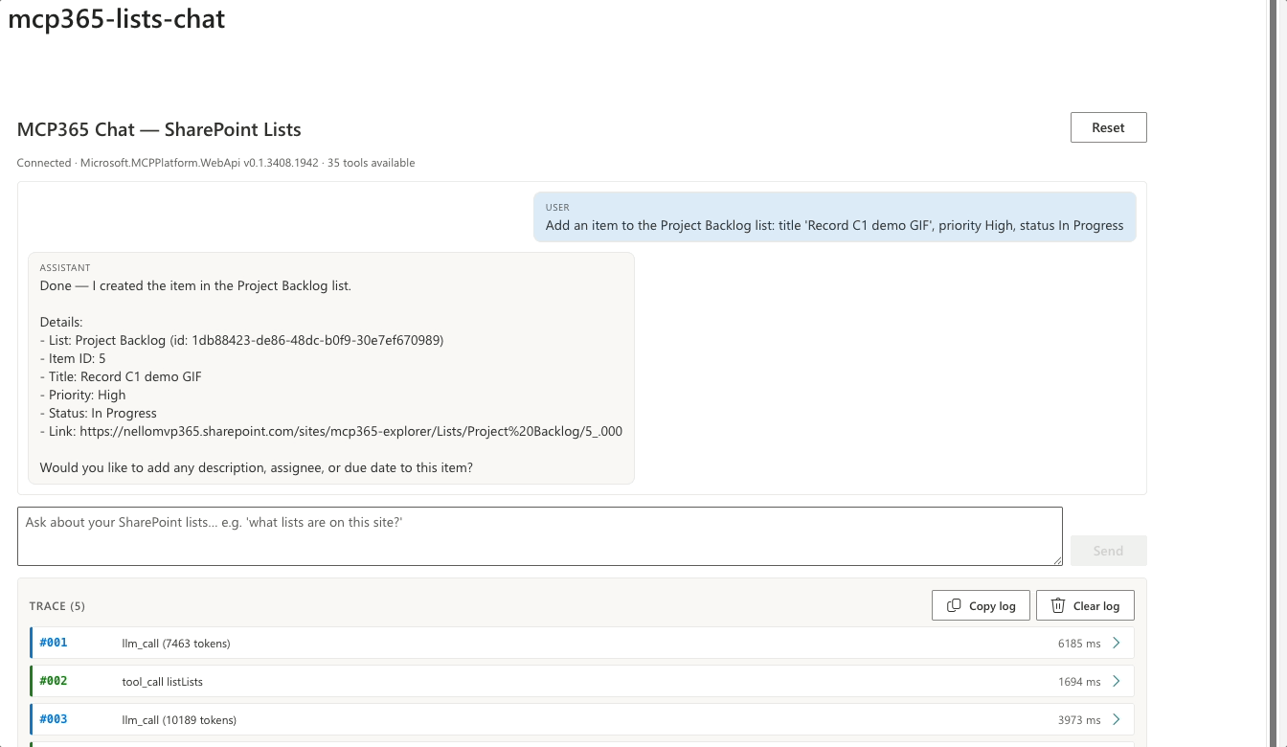The height and width of the screenshot is (747, 1287).
Task: Click the TRACE (5) header
Action: point(57,606)
